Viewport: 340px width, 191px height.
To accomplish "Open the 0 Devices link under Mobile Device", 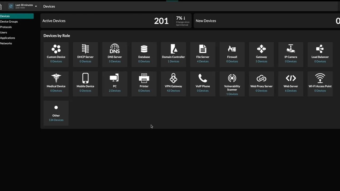I will tap(85, 91).
